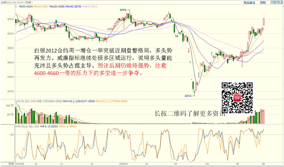
Task: Click the first left-arrow chart icon
Action: click(x=272, y=2)
